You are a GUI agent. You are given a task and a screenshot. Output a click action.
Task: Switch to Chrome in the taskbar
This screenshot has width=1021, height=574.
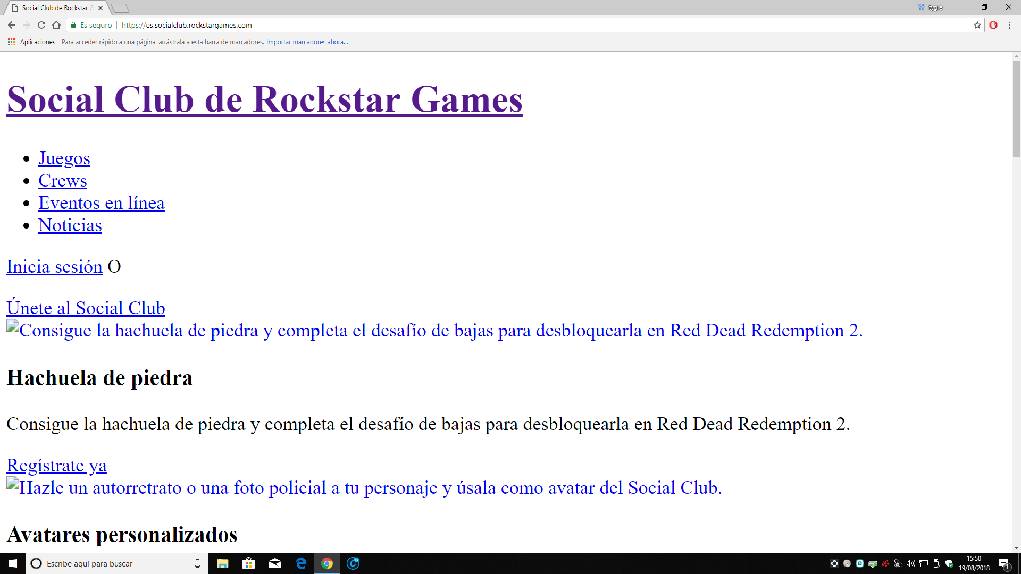tap(327, 563)
